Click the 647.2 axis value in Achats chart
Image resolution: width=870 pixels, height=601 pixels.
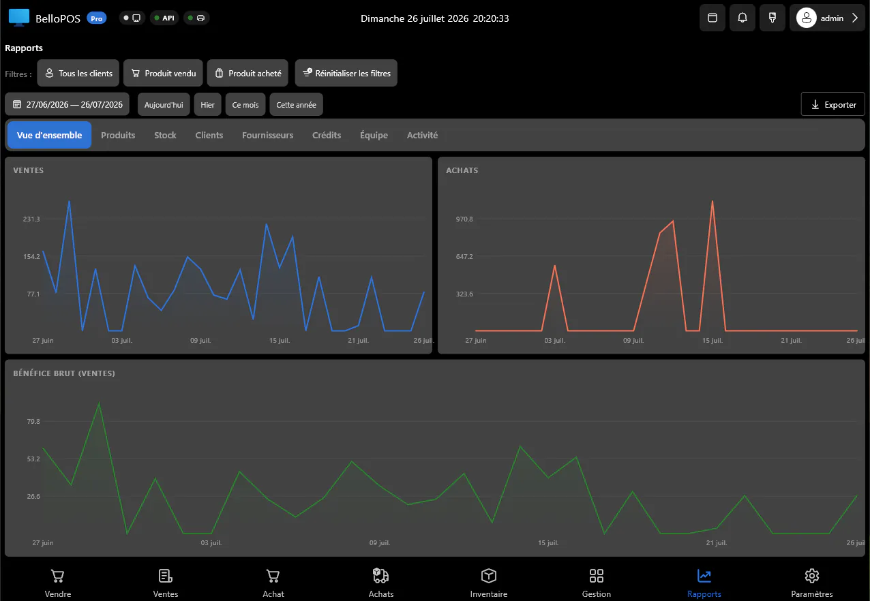click(x=464, y=256)
